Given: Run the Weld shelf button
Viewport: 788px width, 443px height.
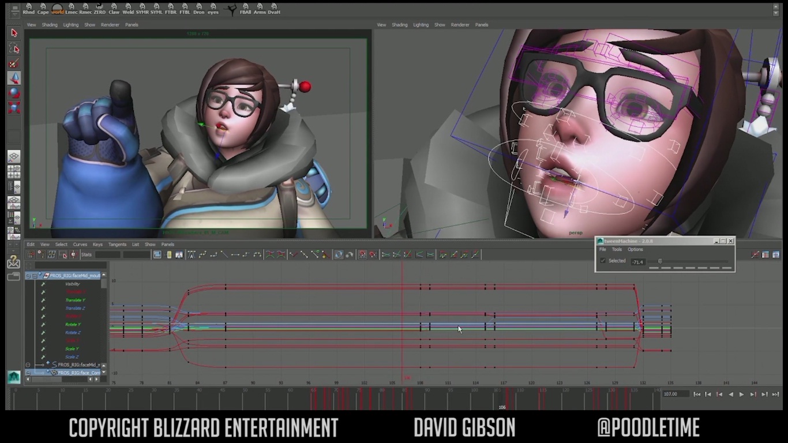Looking at the screenshot, I should click(128, 8).
